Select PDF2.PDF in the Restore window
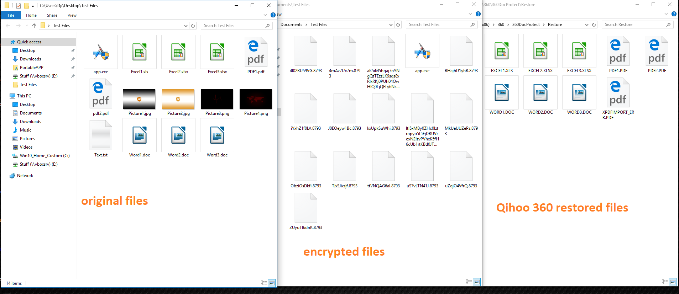Screen dimensions: 679x294 [x=657, y=54]
